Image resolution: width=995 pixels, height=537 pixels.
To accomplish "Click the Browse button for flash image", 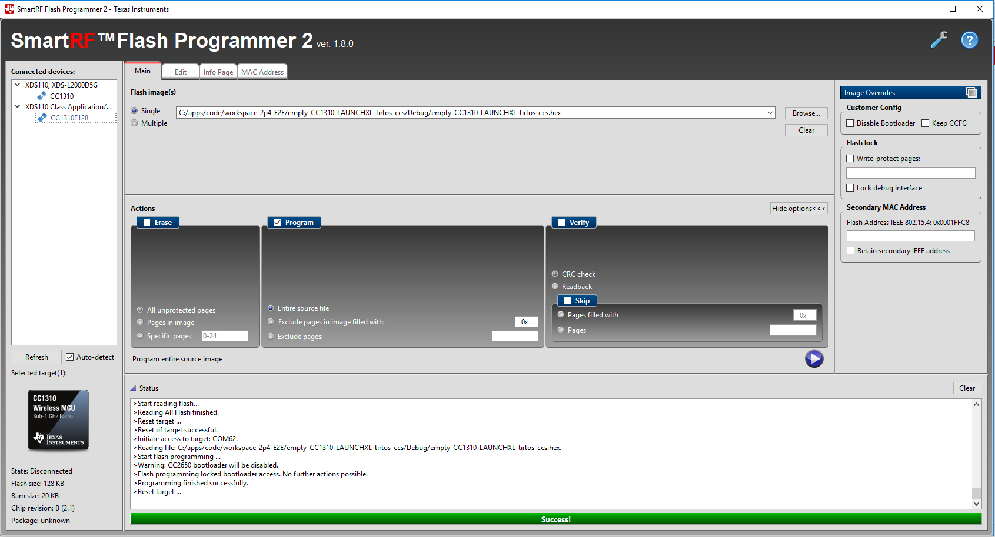I will tap(806, 113).
